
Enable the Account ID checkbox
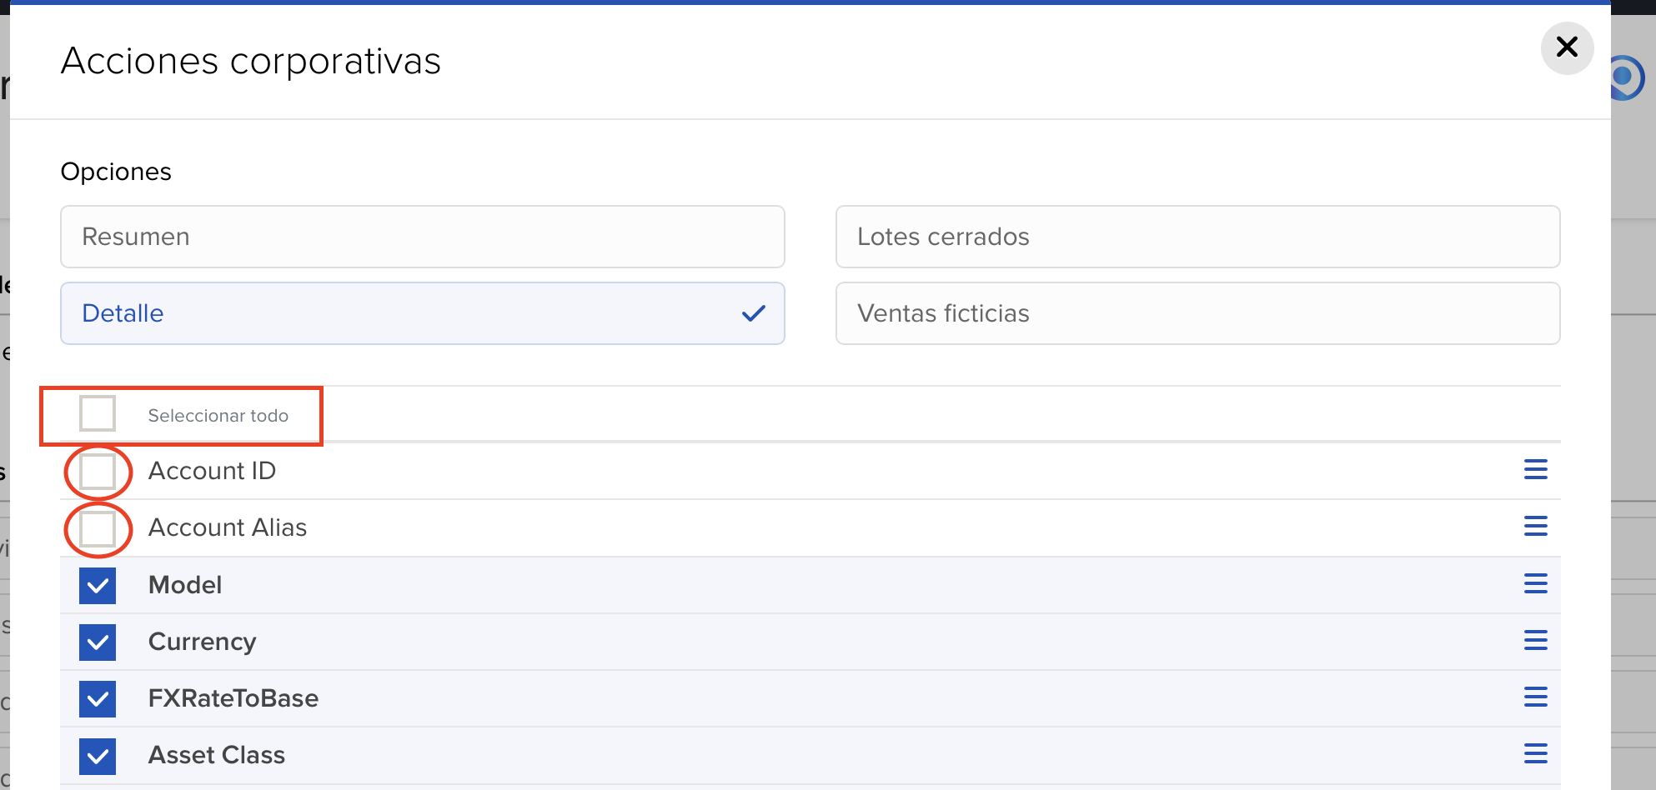98,472
